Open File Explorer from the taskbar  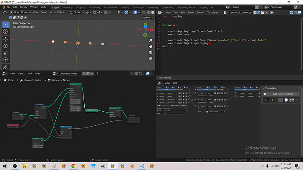[x=24, y=166]
